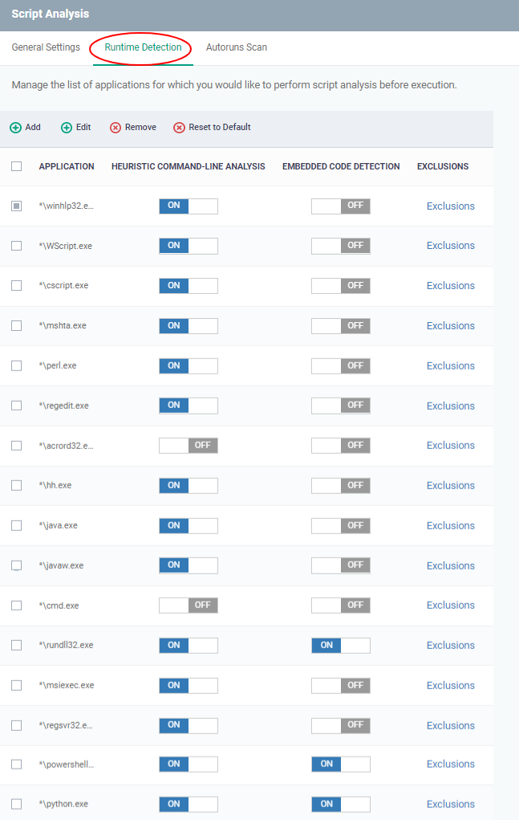
Task: Select the Runtime Detection tab
Action: [143, 47]
